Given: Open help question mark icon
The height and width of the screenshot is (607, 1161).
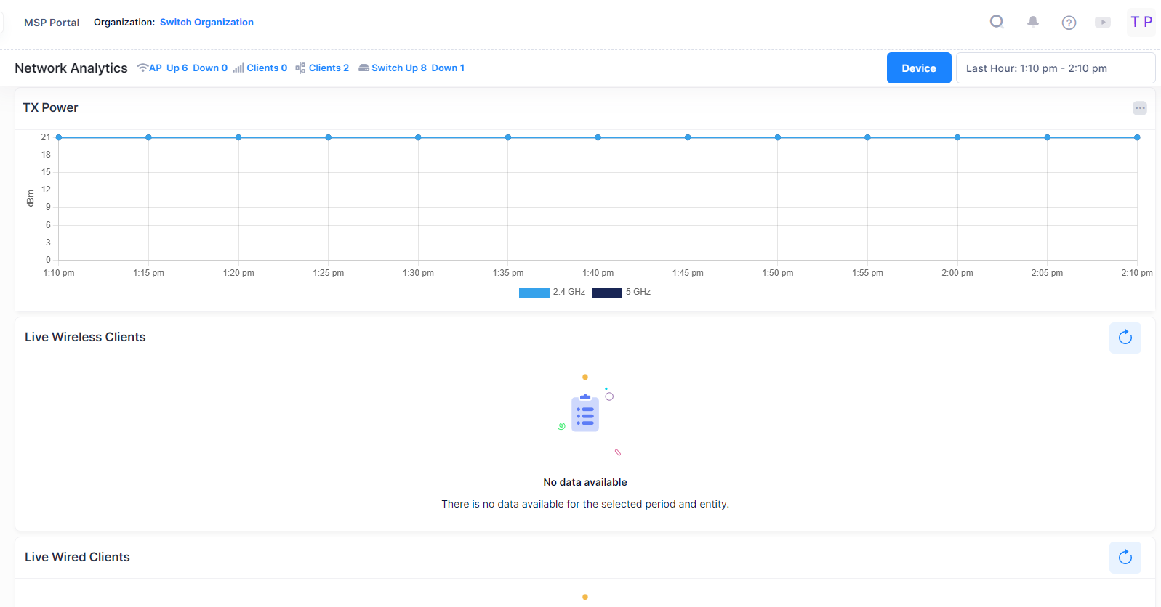Looking at the screenshot, I should [x=1069, y=23].
